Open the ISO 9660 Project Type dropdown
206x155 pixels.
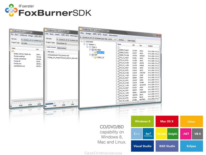click(42, 44)
